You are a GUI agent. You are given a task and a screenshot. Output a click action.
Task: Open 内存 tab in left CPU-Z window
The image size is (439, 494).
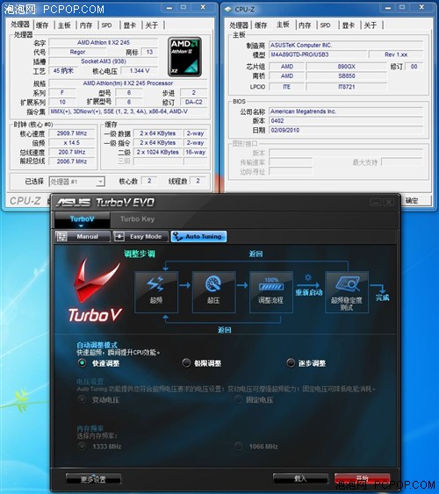pyautogui.click(x=86, y=25)
